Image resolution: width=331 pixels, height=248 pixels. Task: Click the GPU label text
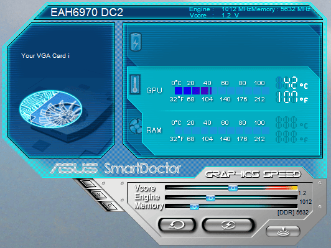(154, 91)
